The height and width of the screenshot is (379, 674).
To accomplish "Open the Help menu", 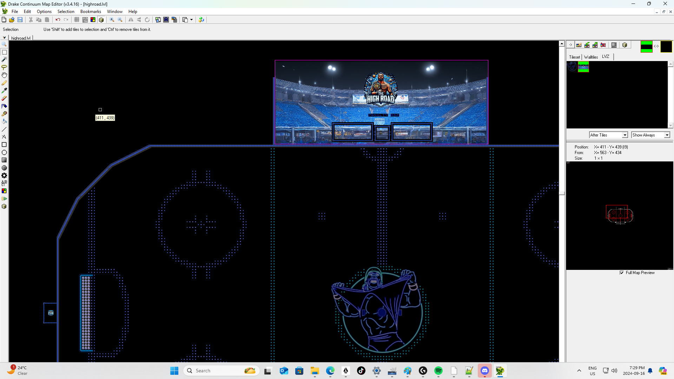I will (133, 12).
